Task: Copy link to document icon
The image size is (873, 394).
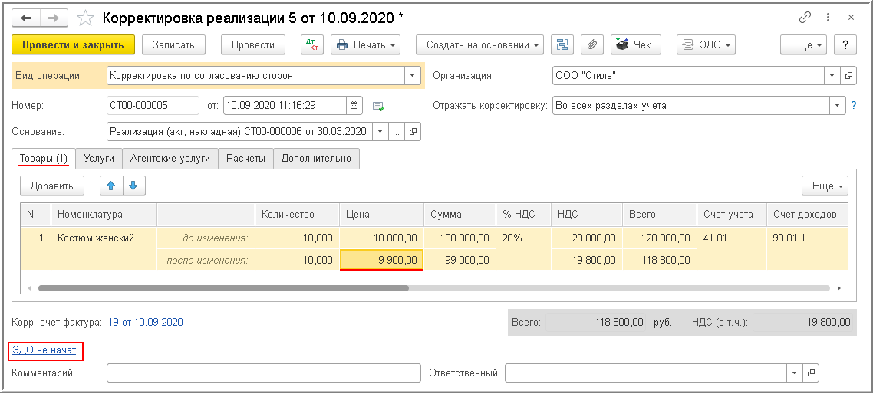Action: tap(805, 17)
